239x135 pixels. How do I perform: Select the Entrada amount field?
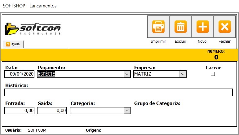(19, 111)
